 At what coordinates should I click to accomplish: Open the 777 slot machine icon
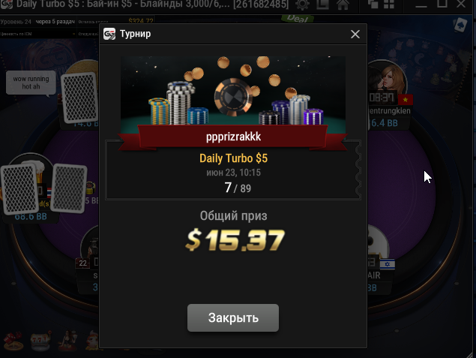point(40,341)
